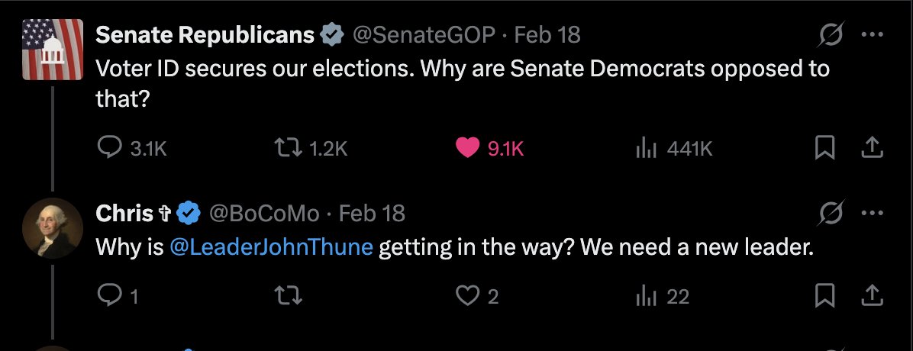
Task: Bookmark the Senate Republicans tweet
Action: (824, 149)
